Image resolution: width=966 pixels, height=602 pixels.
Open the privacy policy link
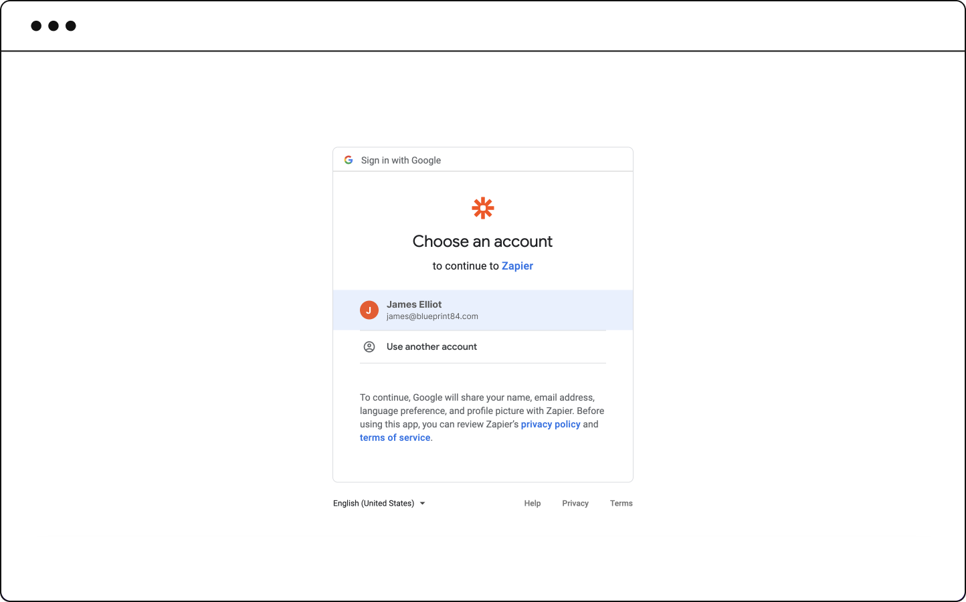click(551, 424)
